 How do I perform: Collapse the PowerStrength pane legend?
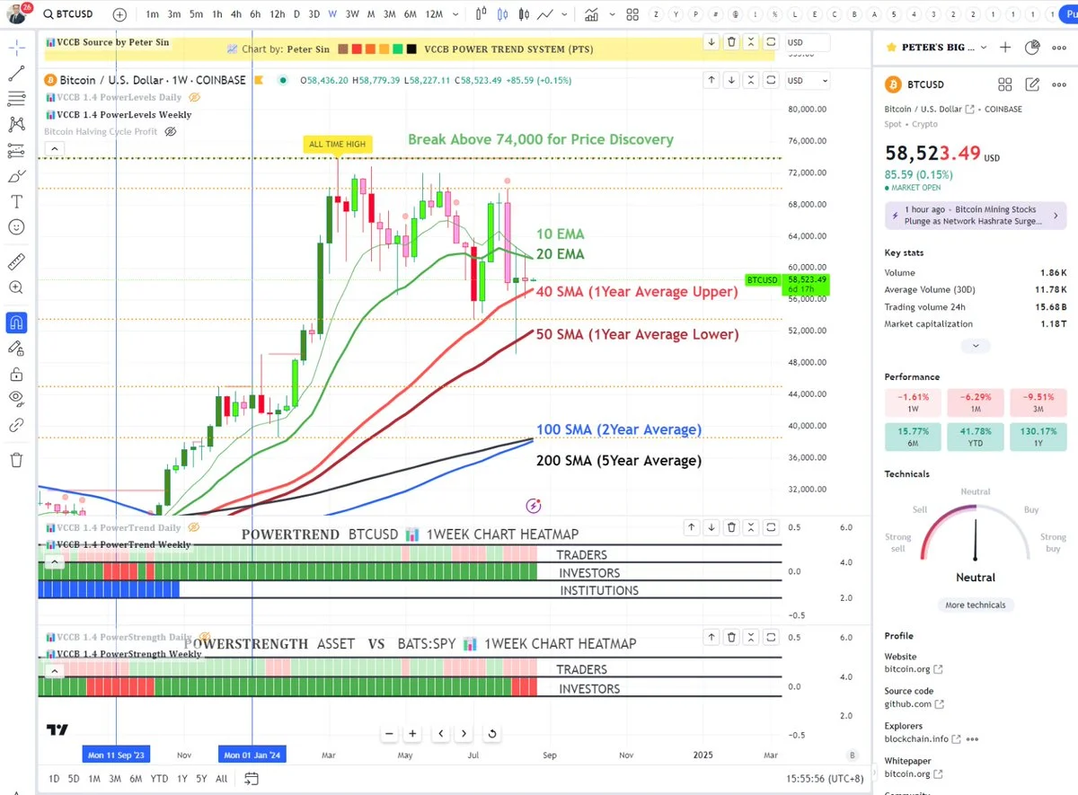point(53,671)
